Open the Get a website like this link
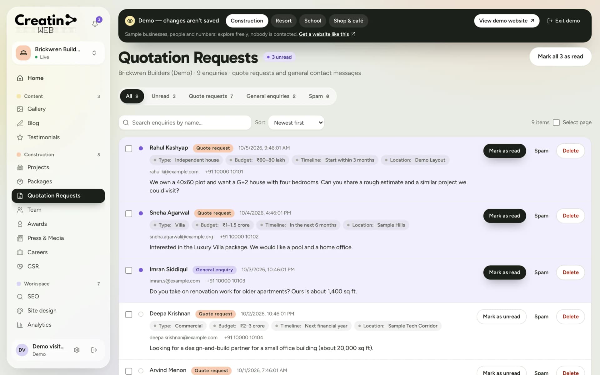The height and width of the screenshot is (375, 600). click(x=327, y=34)
